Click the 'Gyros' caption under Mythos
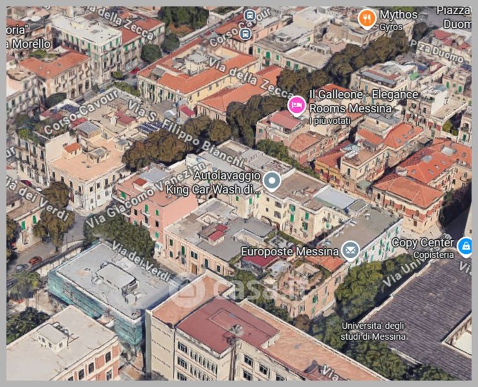The width and height of the screenshot is (478, 387). [x=391, y=27]
